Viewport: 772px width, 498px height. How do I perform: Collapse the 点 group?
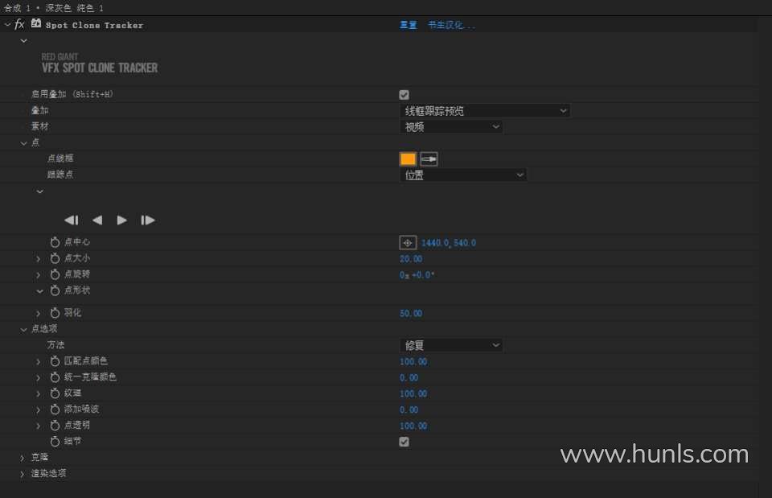[x=23, y=143]
